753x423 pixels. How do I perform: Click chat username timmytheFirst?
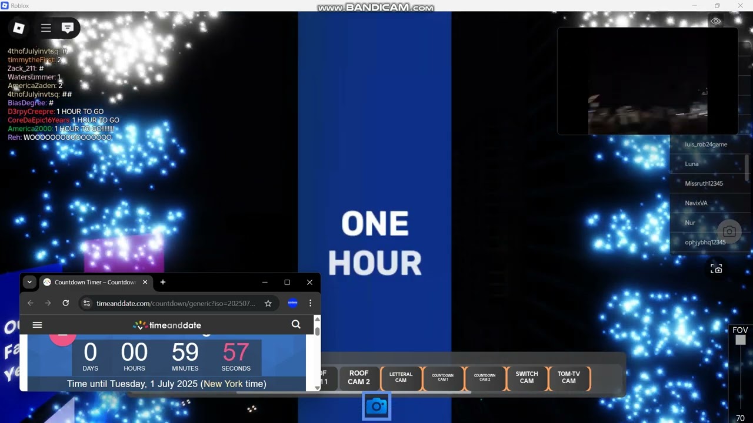pos(31,60)
